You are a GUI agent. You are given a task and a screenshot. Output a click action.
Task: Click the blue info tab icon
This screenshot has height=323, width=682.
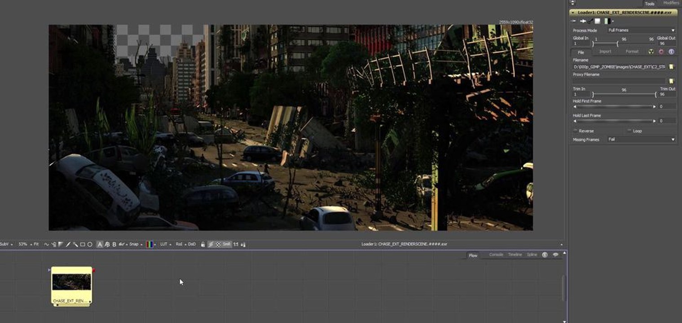671,52
